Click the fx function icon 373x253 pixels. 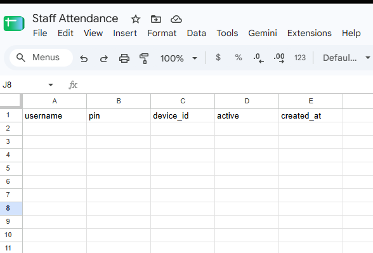(73, 85)
